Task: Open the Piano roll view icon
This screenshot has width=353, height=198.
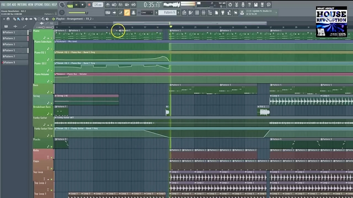Action: point(191,13)
